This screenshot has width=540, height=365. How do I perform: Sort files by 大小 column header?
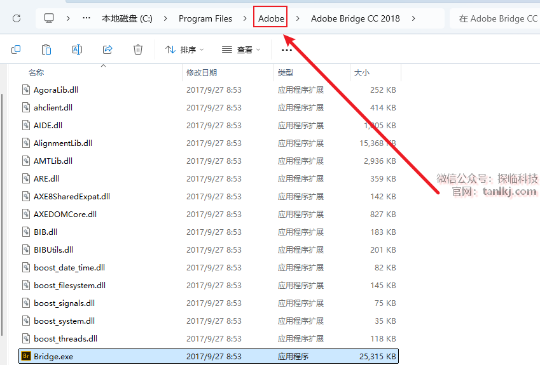[x=362, y=72]
